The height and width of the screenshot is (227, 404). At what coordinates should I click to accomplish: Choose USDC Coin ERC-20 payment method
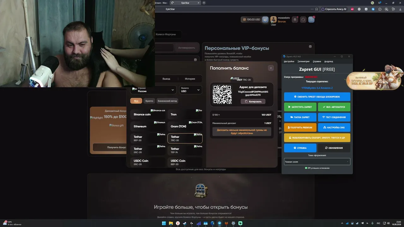(148, 162)
